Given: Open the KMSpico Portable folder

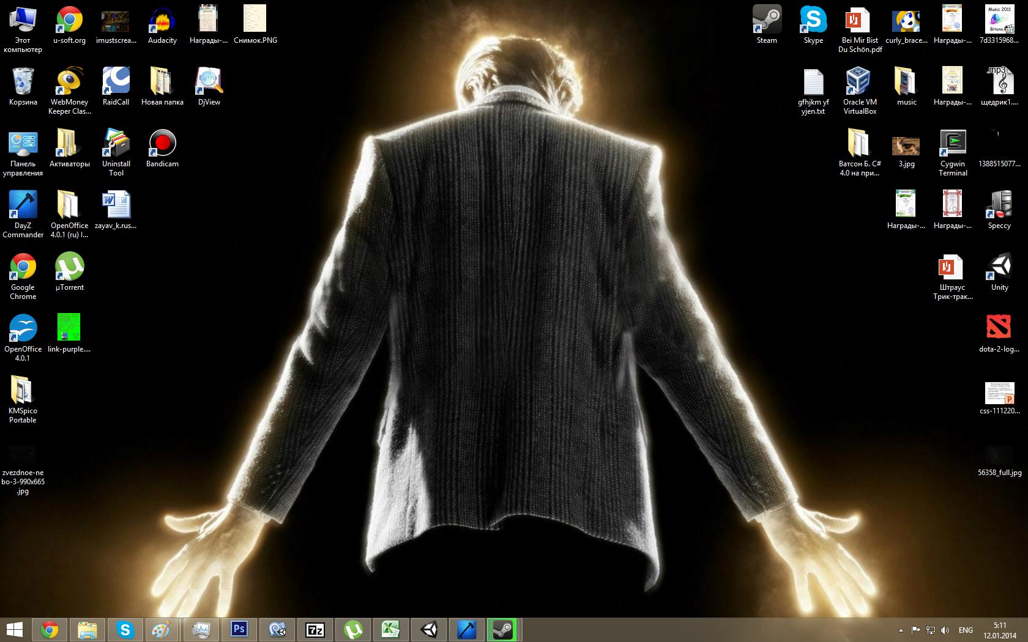Looking at the screenshot, I should click(x=23, y=399).
